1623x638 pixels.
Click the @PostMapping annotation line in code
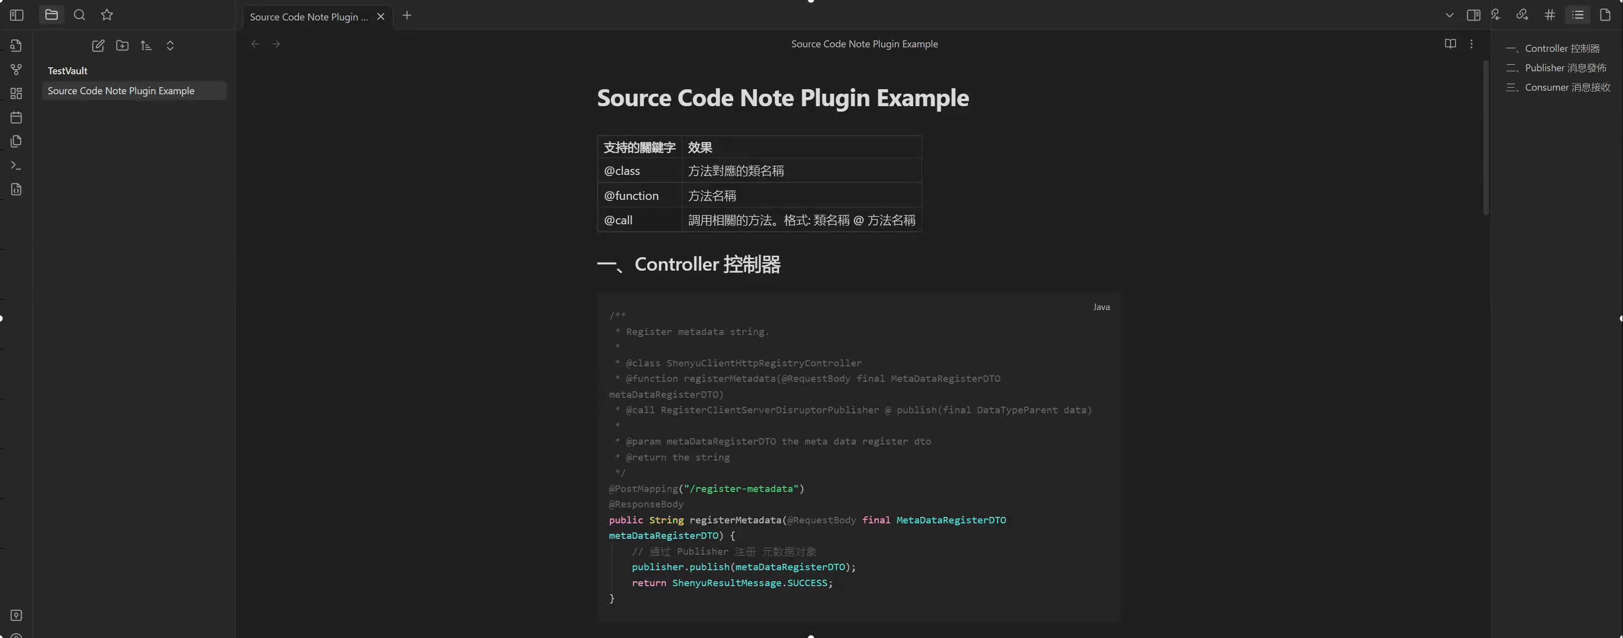pyautogui.click(x=706, y=489)
